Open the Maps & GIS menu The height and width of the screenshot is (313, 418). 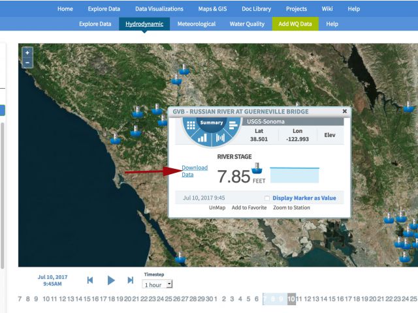point(212,8)
